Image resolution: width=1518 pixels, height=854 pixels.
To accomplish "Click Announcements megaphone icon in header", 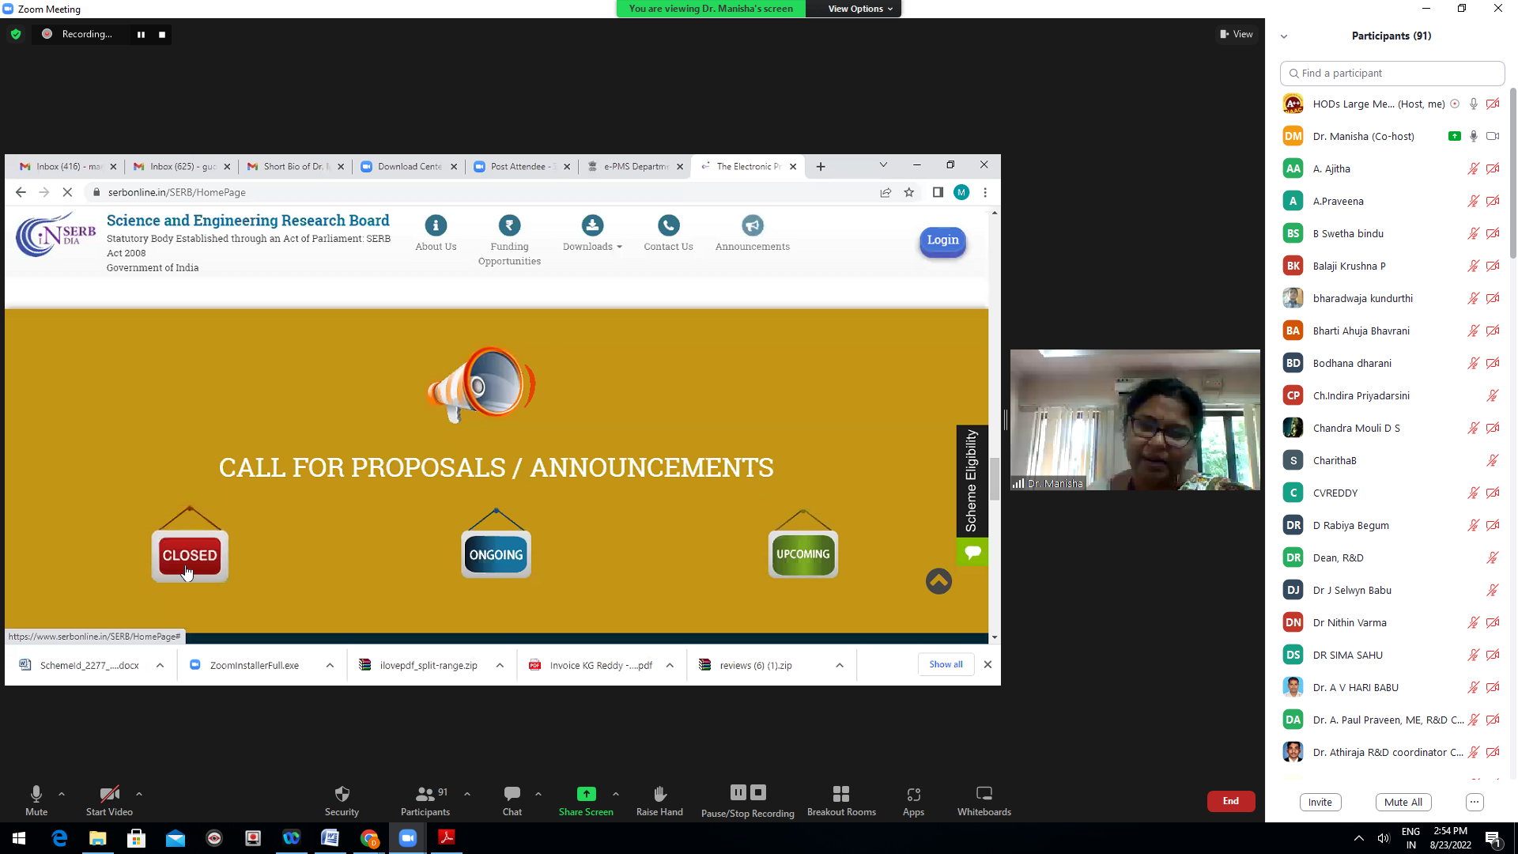I will tap(752, 225).
